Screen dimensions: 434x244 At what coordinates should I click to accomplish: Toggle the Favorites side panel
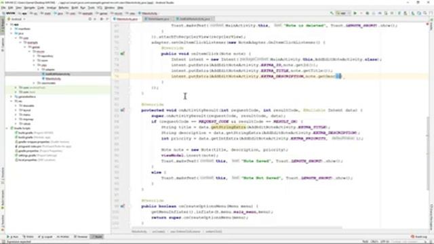3,223
